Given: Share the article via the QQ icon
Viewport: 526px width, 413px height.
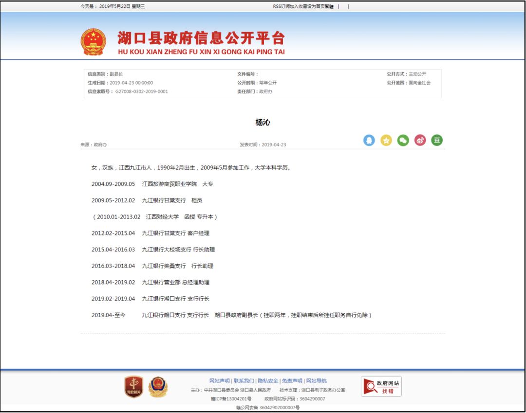Looking at the screenshot, I should pos(369,140).
